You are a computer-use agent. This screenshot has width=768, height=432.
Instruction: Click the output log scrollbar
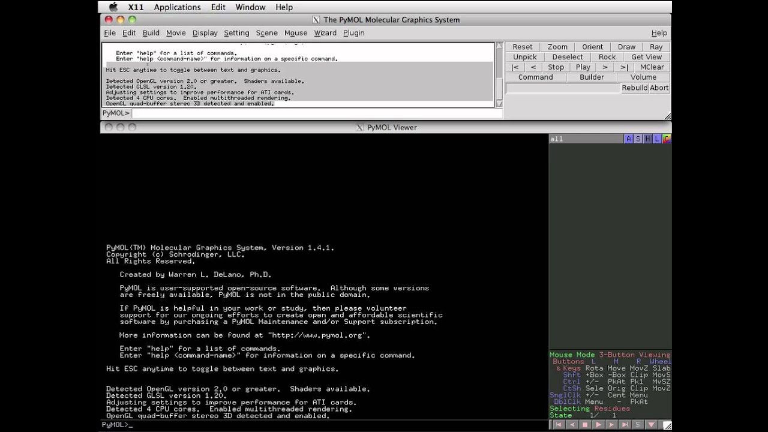coord(499,74)
